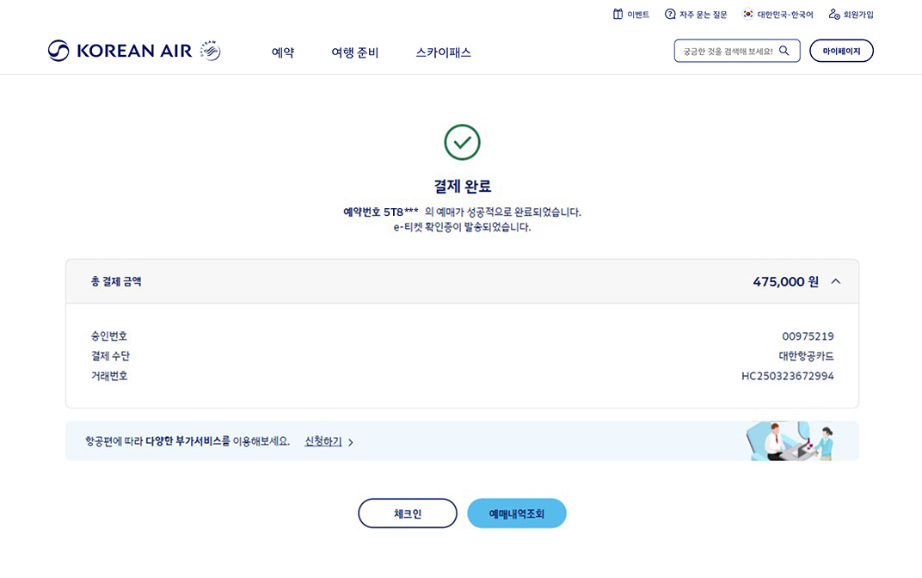Click the search magnifier icon
The height and width of the screenshot is (578, 922).
tap(784, 50)
